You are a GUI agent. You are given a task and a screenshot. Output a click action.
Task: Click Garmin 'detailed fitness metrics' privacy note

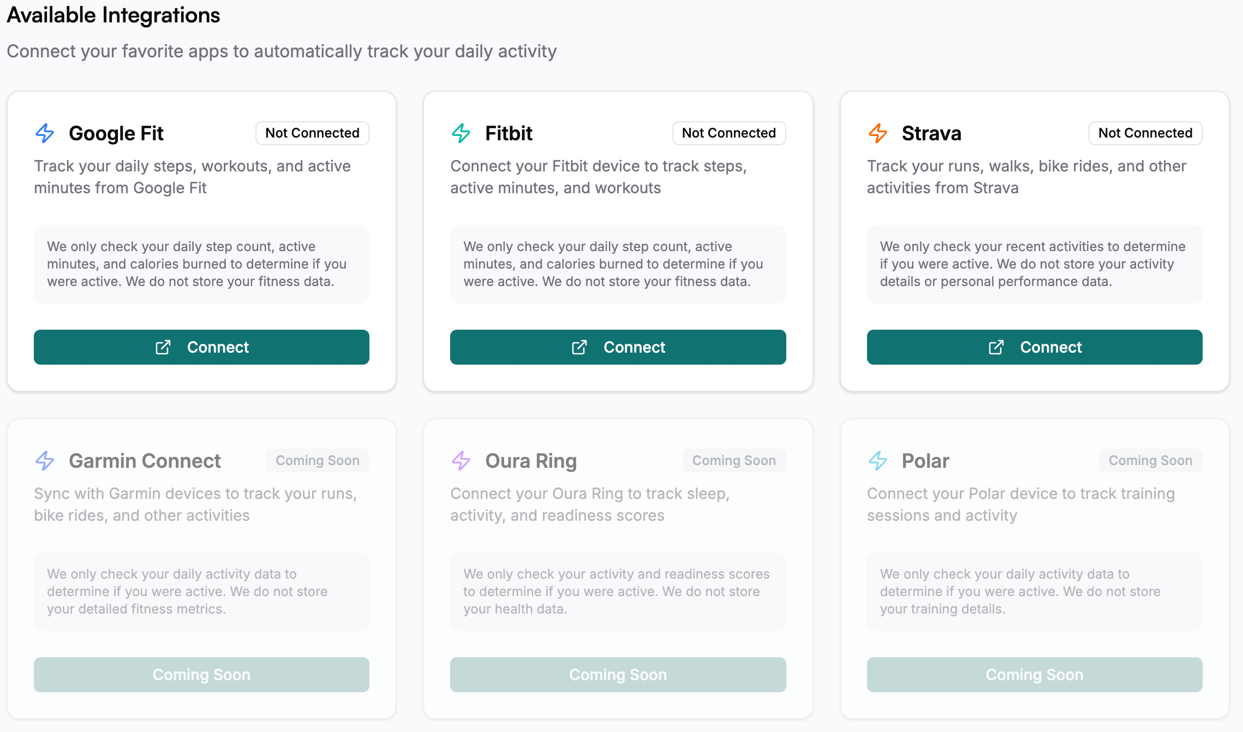201,592
